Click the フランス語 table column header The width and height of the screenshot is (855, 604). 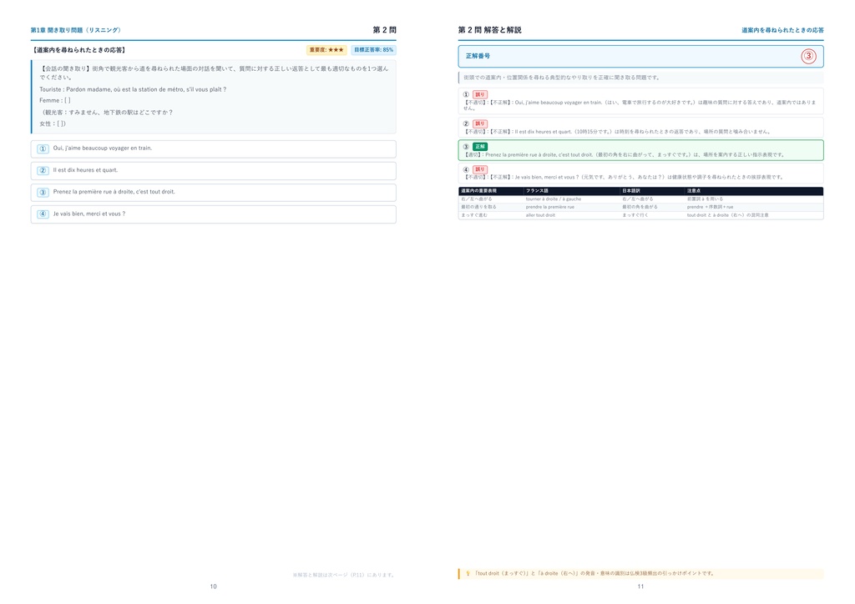[537, 191]
